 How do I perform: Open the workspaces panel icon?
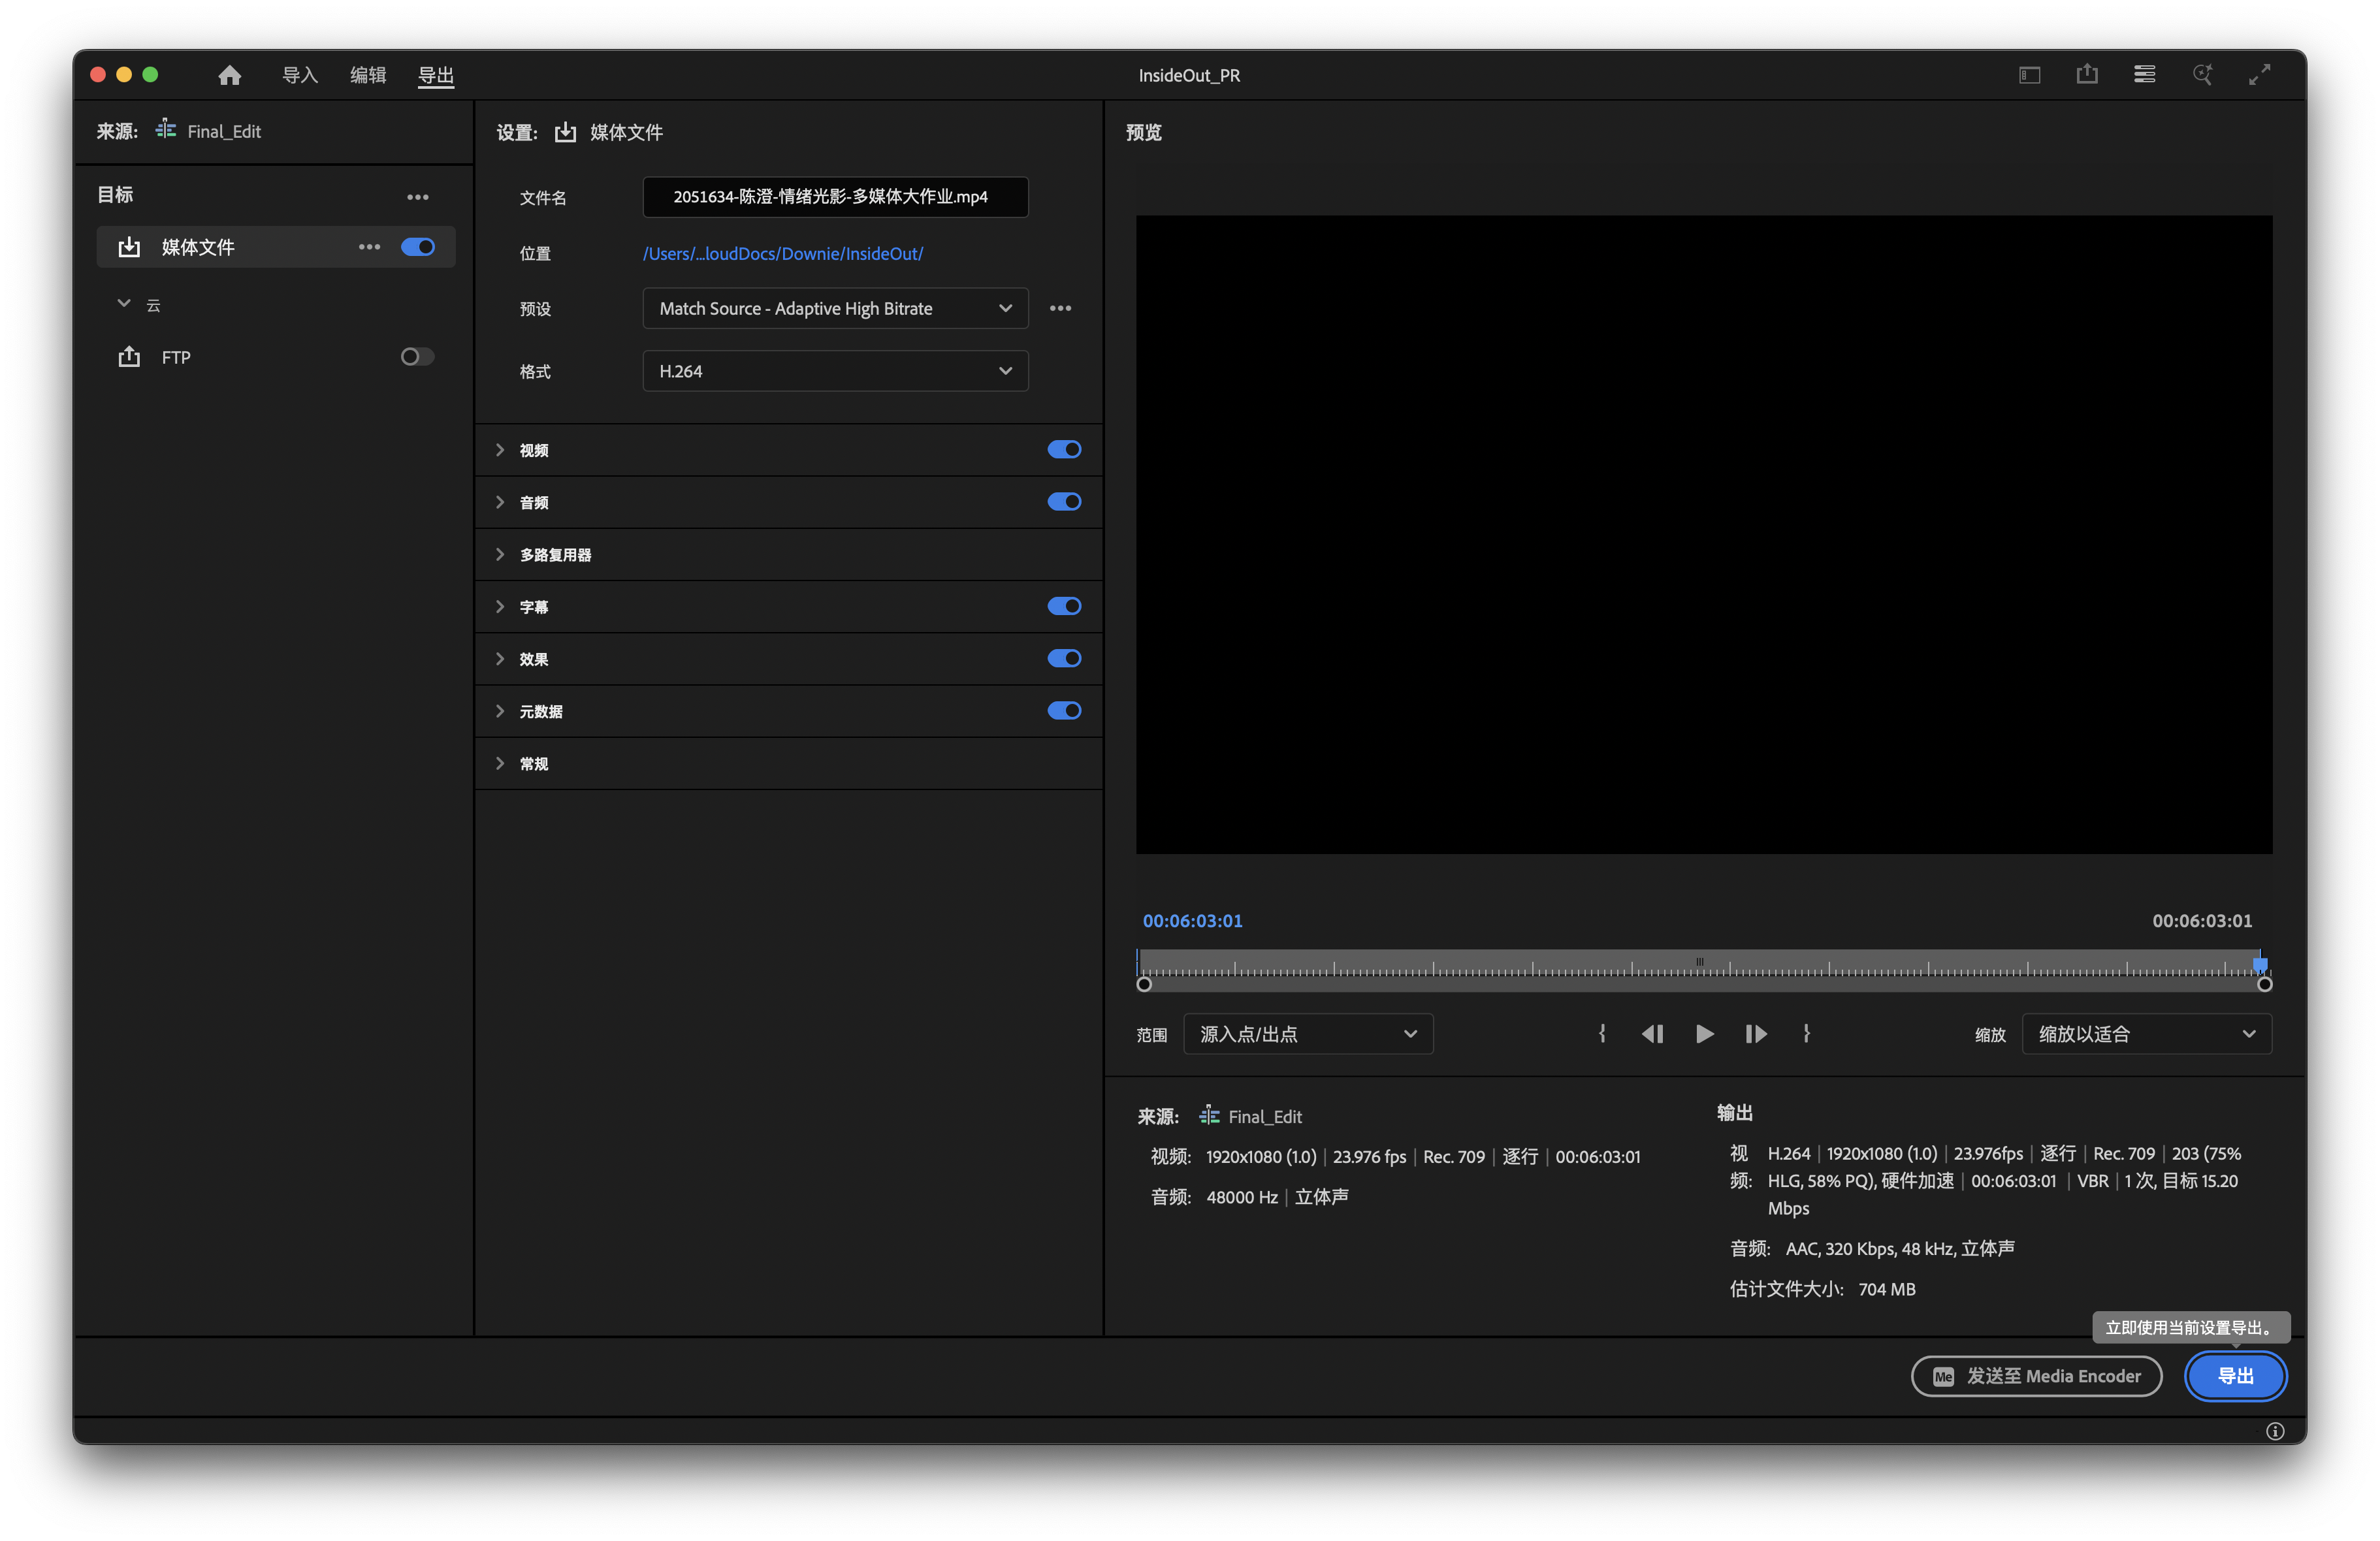pyautogui.click(x=2144, y=75)
